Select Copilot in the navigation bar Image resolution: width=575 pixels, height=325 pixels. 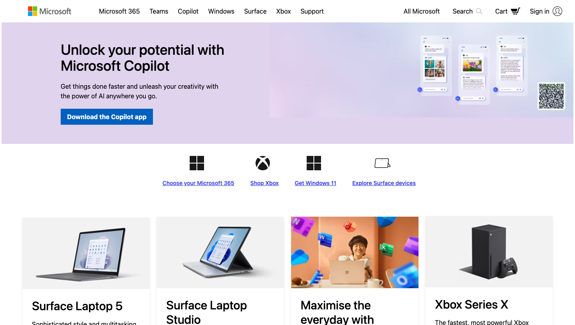coord(188,11)
